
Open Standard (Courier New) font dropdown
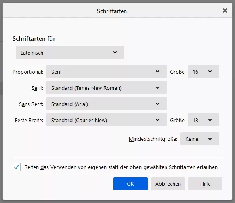tap(107, 120)
